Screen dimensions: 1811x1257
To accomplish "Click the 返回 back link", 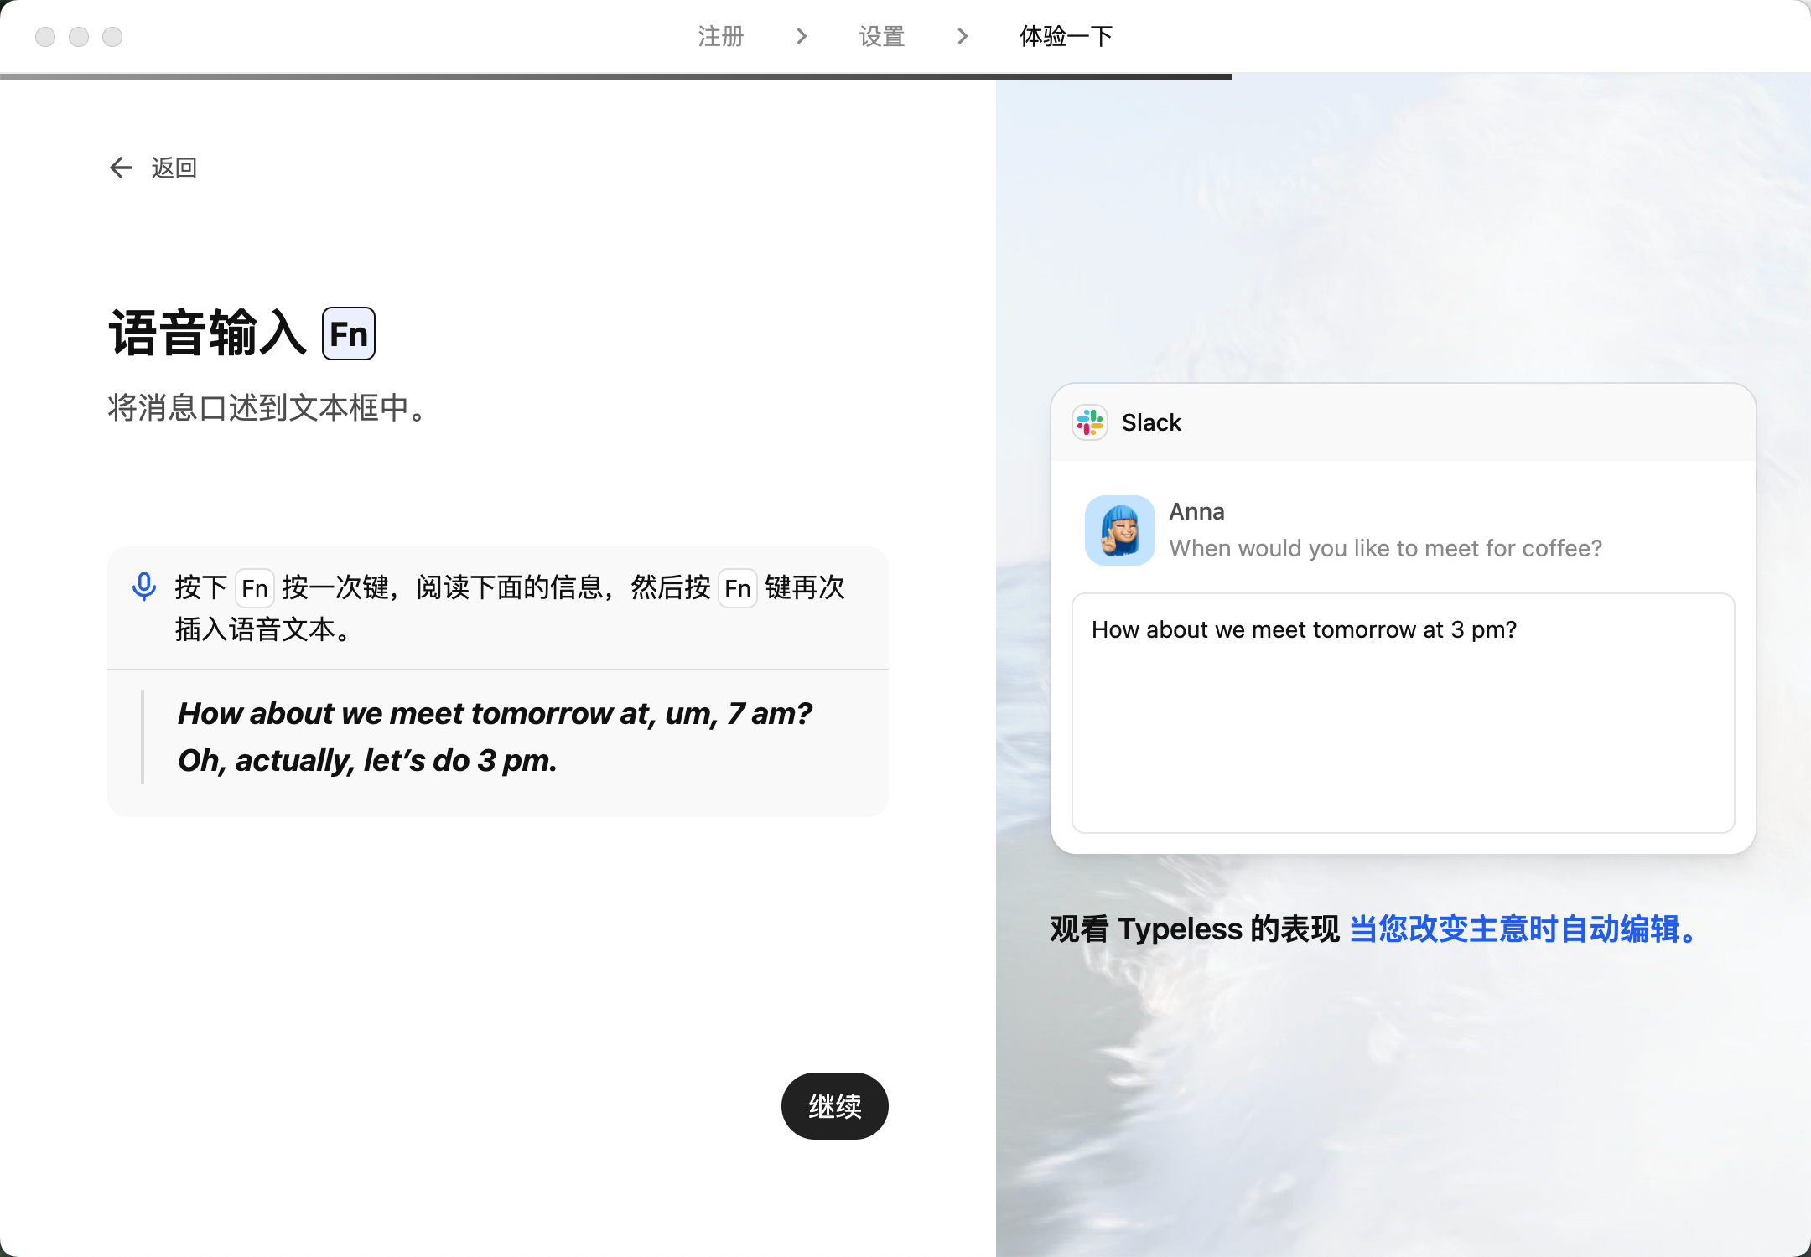I will (174, 168).
